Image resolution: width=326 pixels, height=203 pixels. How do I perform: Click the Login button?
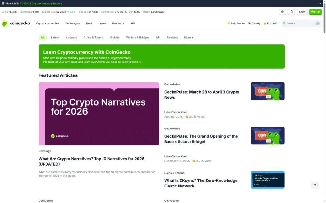[x=302, y=12]
